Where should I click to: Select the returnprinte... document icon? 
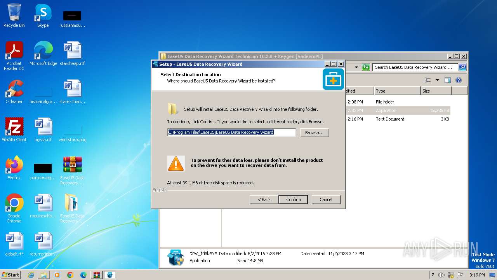click(43, 244)
